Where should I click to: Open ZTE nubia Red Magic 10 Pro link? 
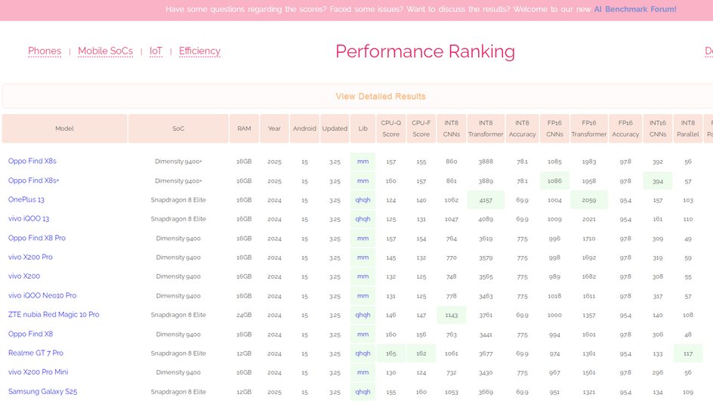[x=54, y=315]
